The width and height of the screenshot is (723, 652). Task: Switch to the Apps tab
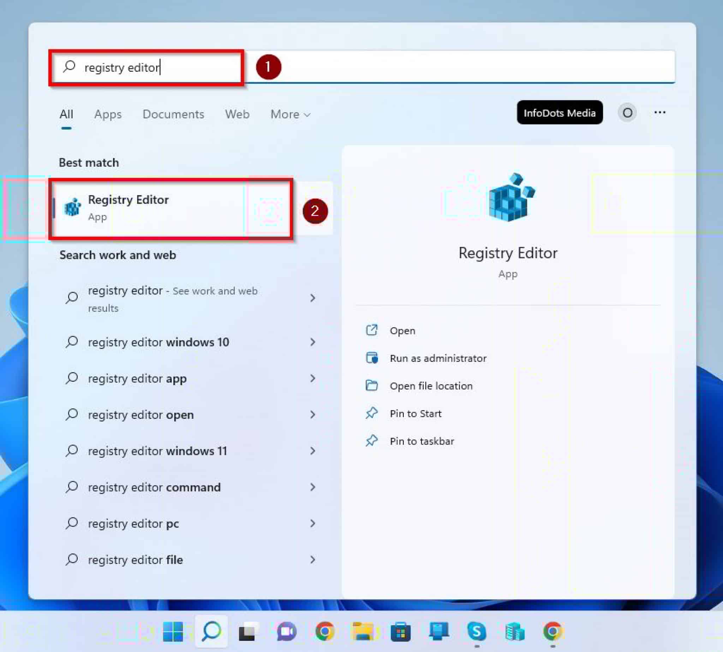click(107, 114)
